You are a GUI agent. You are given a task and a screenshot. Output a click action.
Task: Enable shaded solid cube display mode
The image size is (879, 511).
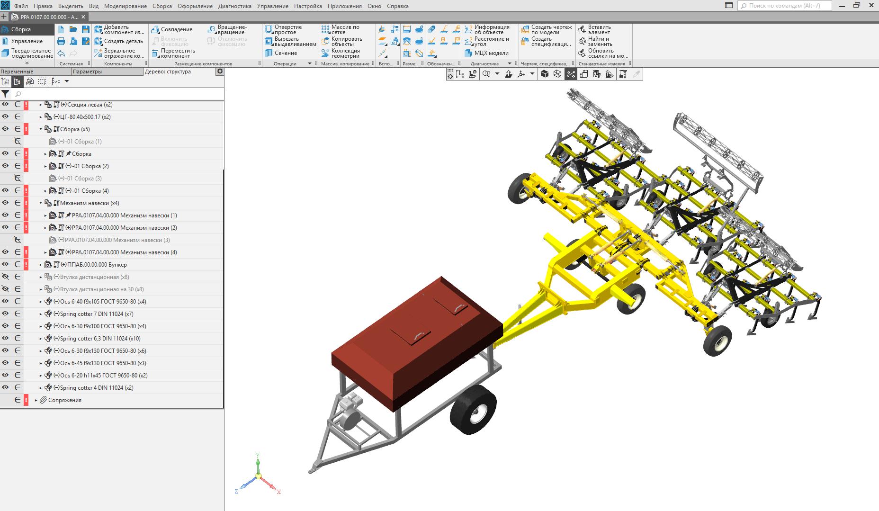[x=545, y=74]
